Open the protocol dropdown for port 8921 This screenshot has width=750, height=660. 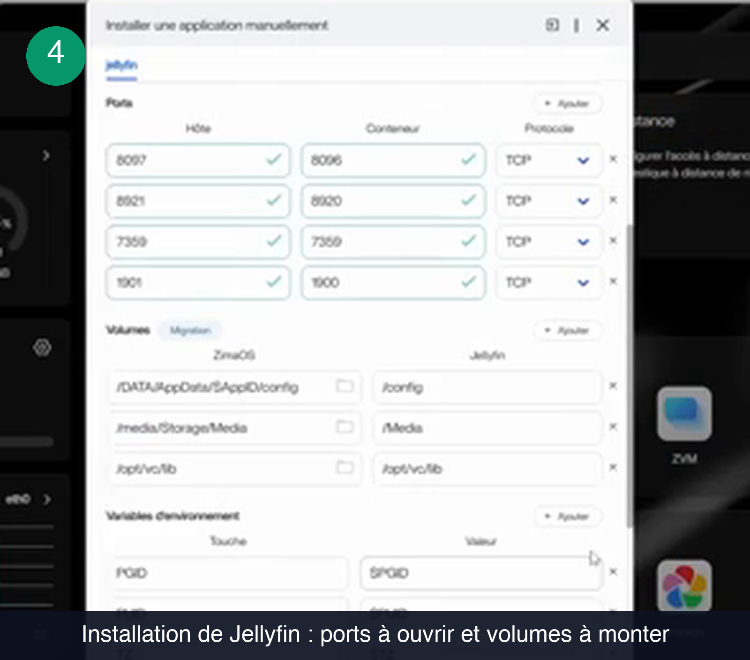pyautogui.click(x=548, y=201)
